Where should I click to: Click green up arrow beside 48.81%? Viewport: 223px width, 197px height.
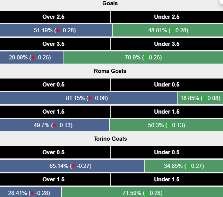coord(172,31)
